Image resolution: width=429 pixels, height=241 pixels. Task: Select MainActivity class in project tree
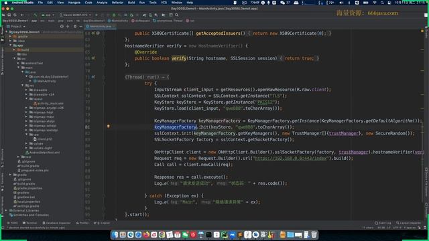pyautogui.click(x=45, y=81)
